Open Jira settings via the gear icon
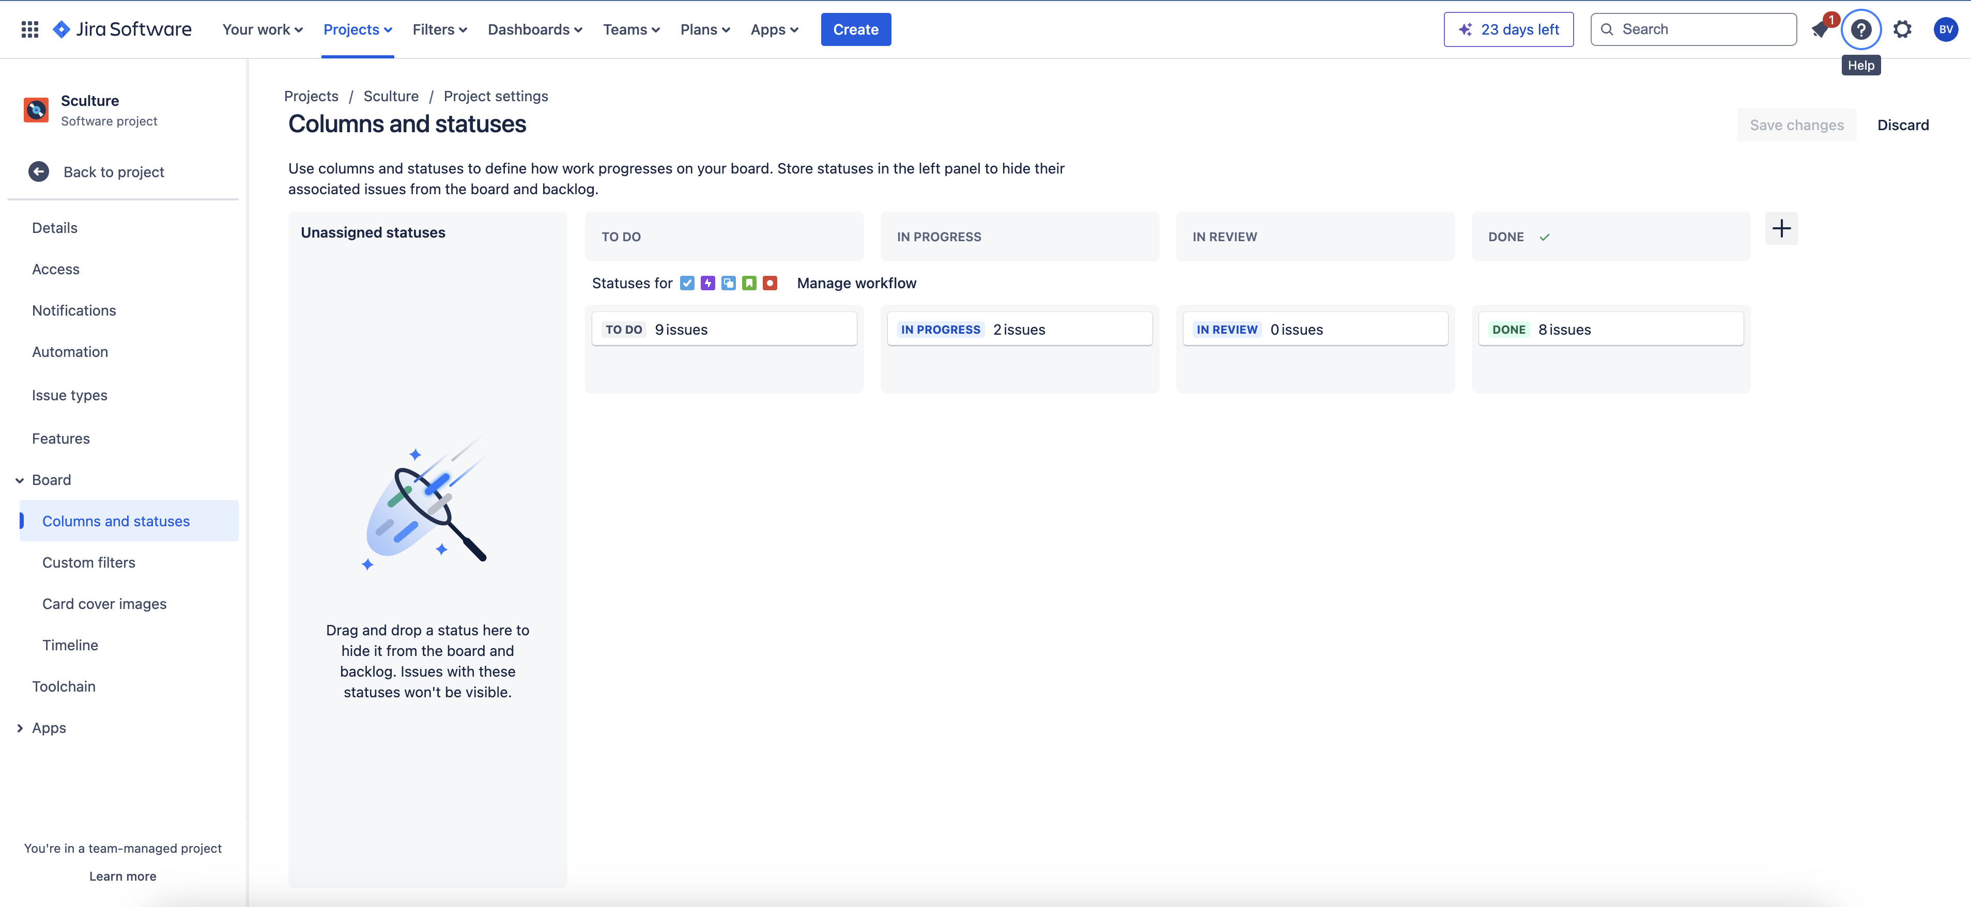The width and height of the screenshot is (1971, 907). point(1903,29)
